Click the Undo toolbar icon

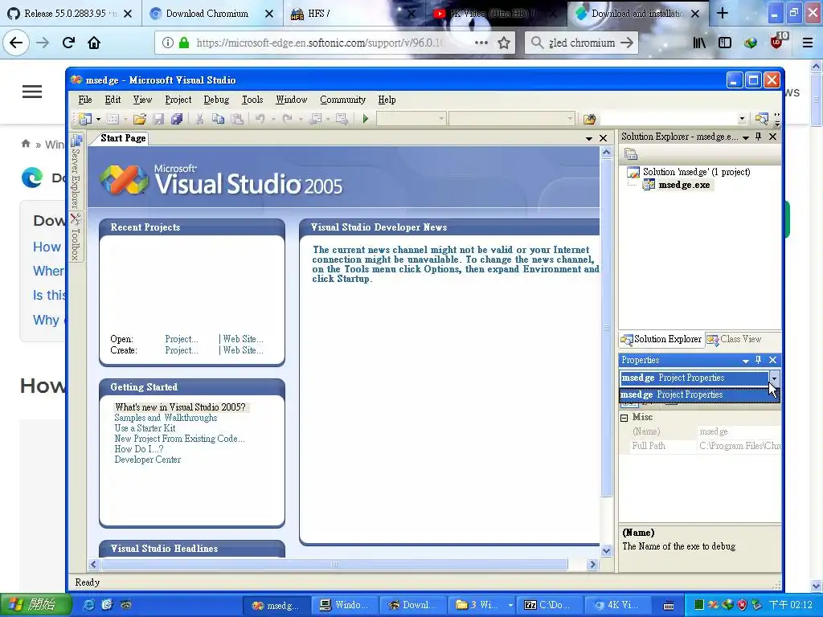pos(260,119)
